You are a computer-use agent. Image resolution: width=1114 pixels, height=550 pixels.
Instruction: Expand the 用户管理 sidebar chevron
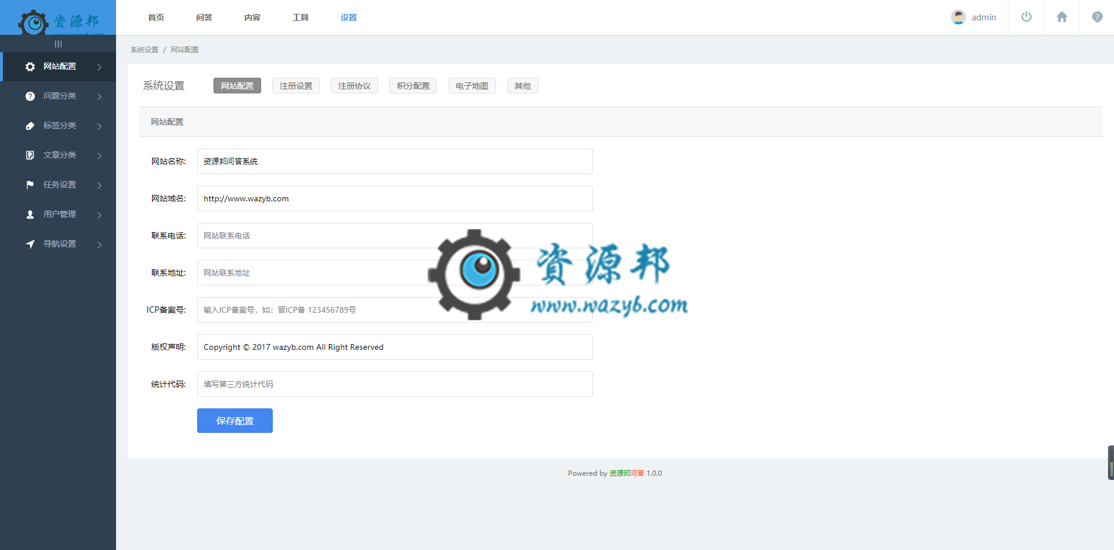click(x=99, y=215)
